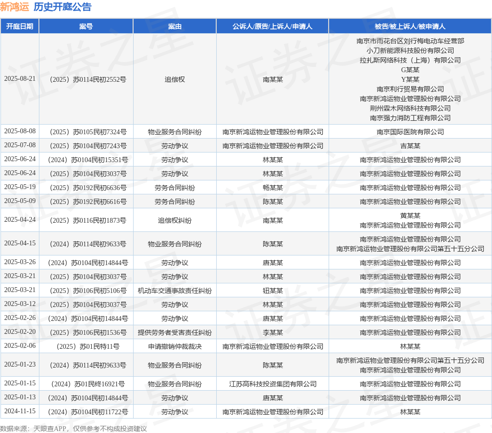Screen dimensions: 492x433
Task: Click the 新鸿运 title text
Action: 14,7
